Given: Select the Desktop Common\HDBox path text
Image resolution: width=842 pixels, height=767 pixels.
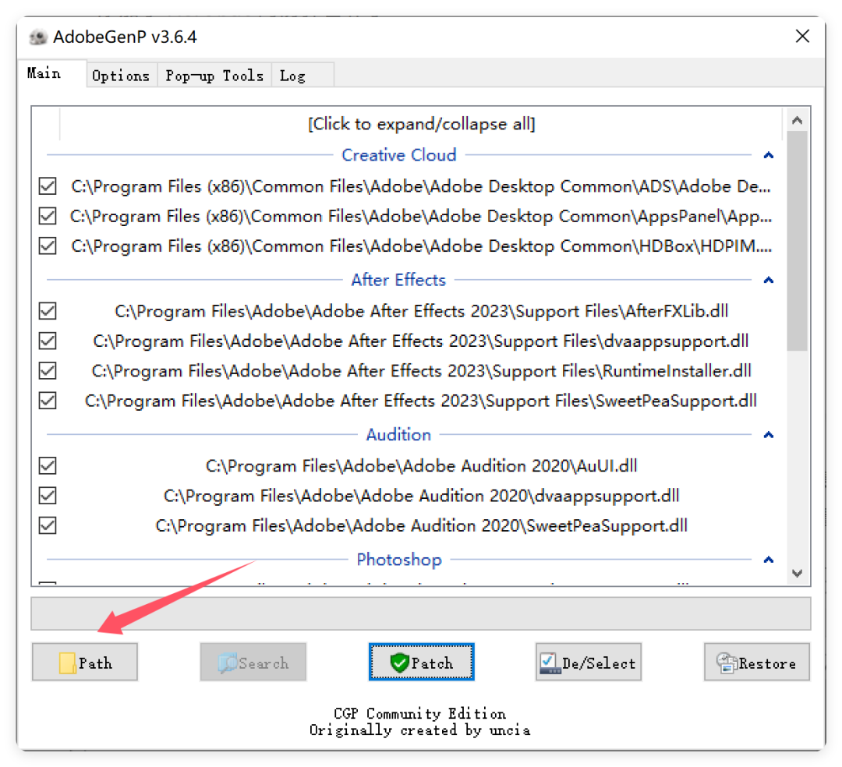Looking at the screenshot, I should [x=422, y=246].
